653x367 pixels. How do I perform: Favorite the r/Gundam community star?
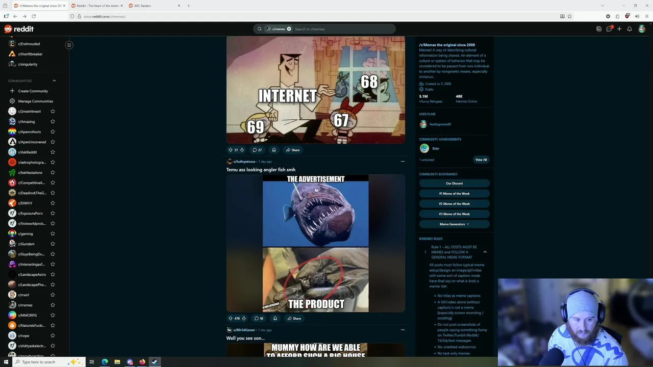coord(53,244)
